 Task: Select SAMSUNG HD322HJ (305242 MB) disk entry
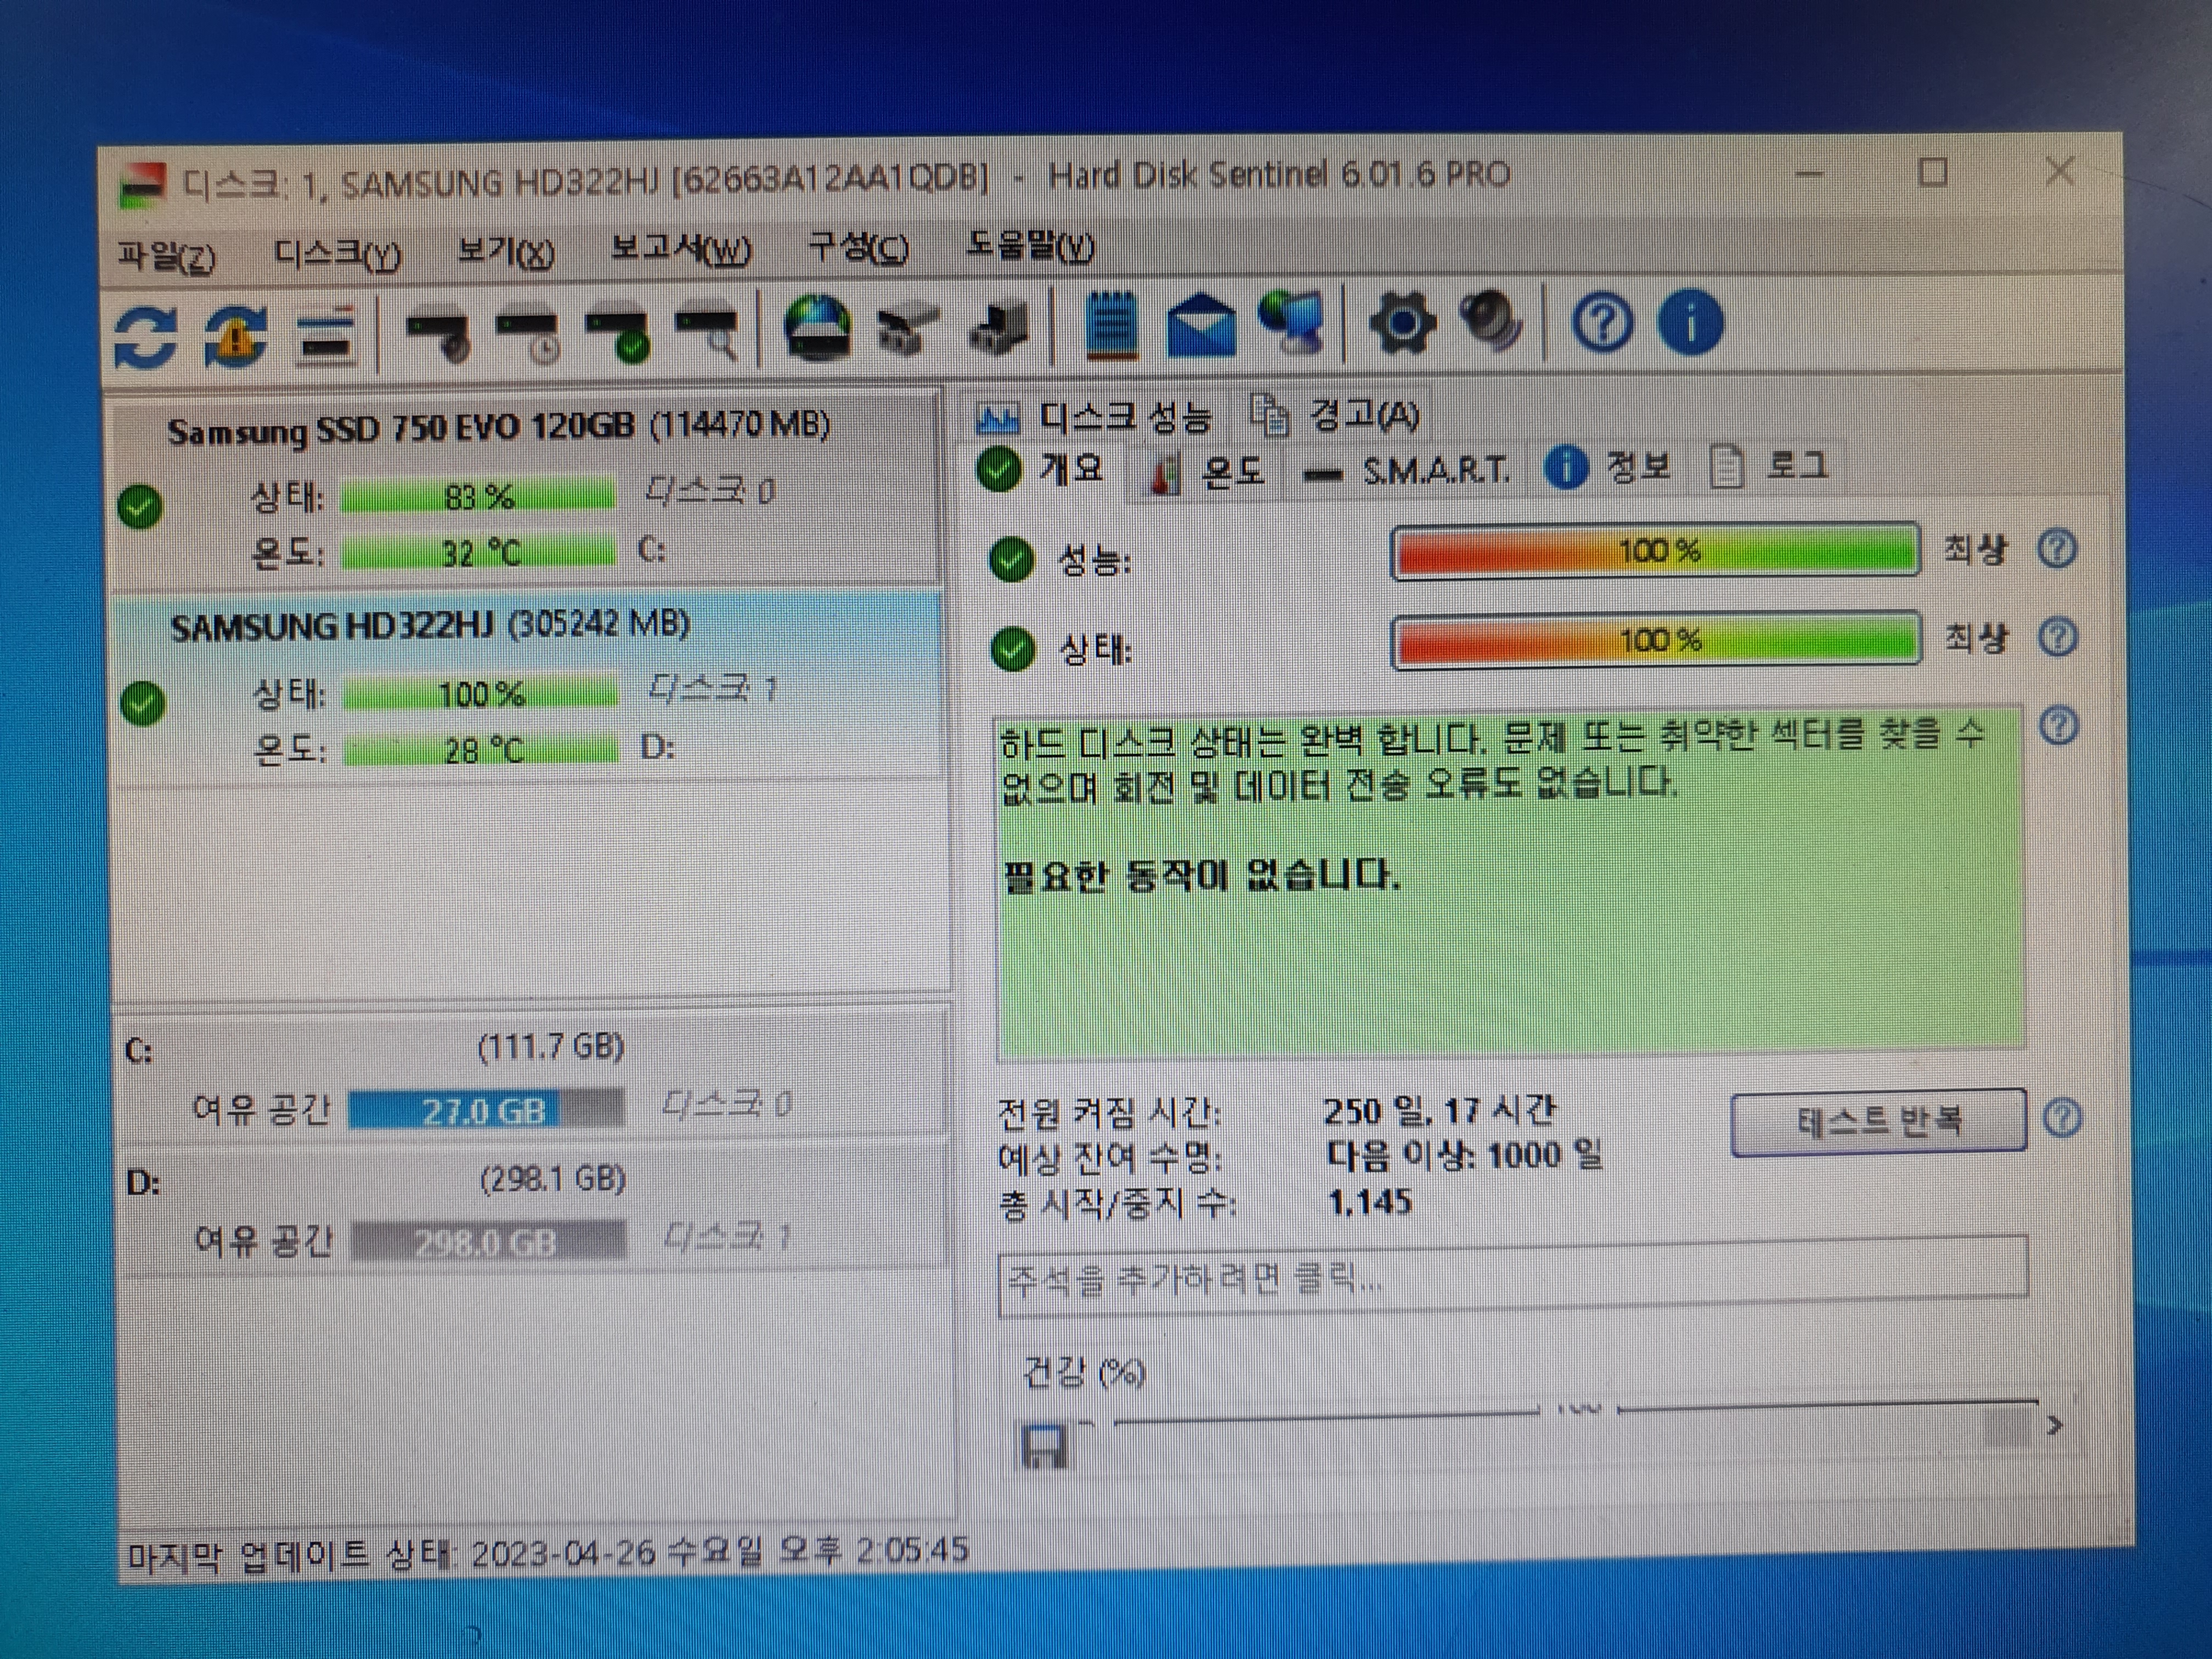pos(528,687)
